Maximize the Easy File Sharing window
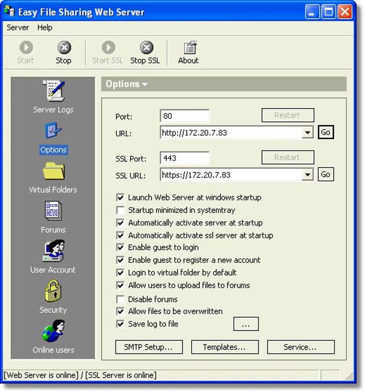365x392 pixels. [x=328, y=12]
